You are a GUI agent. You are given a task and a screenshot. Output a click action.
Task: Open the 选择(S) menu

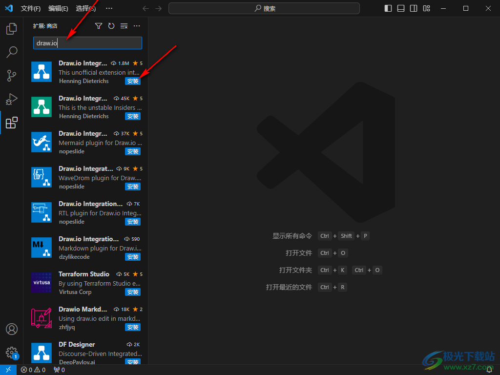coord(85,8)
